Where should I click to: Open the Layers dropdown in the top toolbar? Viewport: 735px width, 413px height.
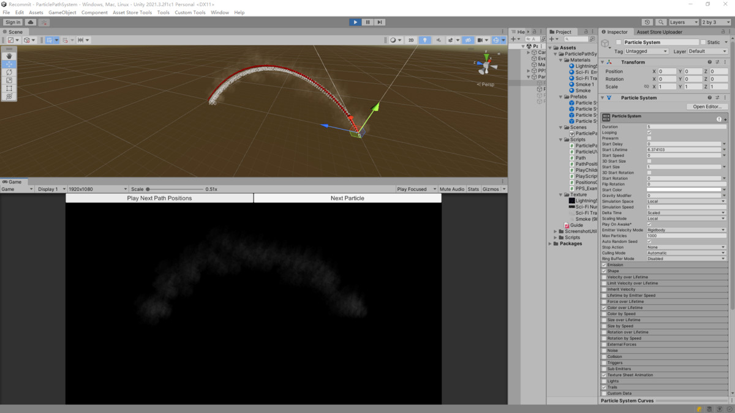point(682,22)
